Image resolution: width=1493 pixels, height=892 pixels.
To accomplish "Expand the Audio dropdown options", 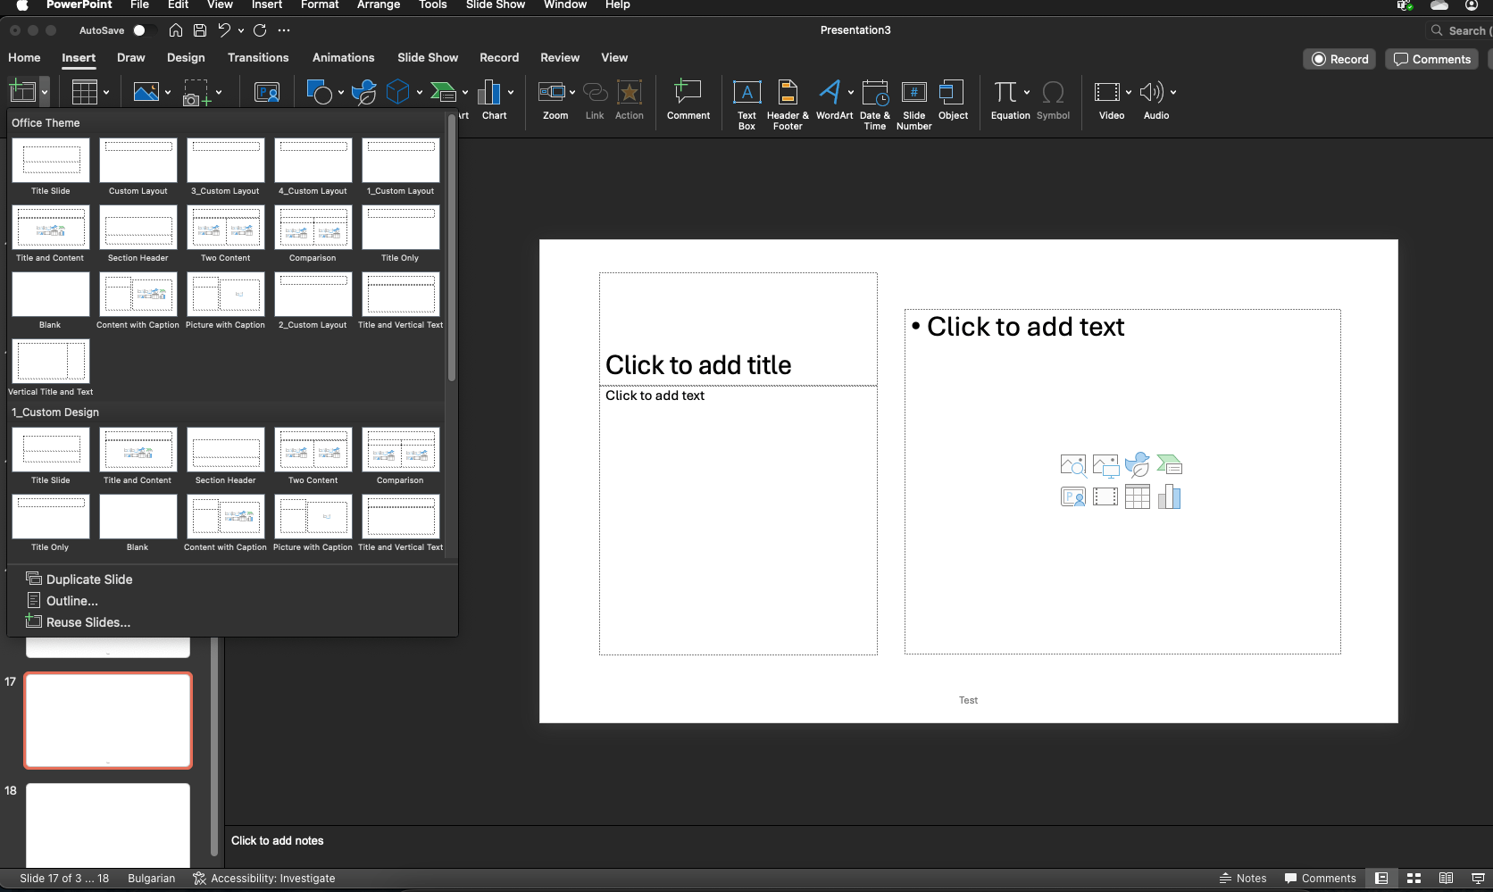I will pyautogui.click(x=1173, y=92).
